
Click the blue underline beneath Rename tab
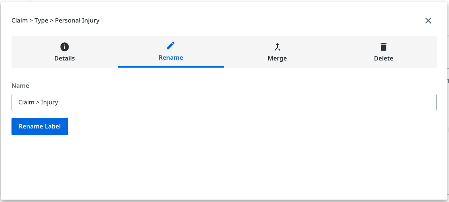tap(171, 66)
